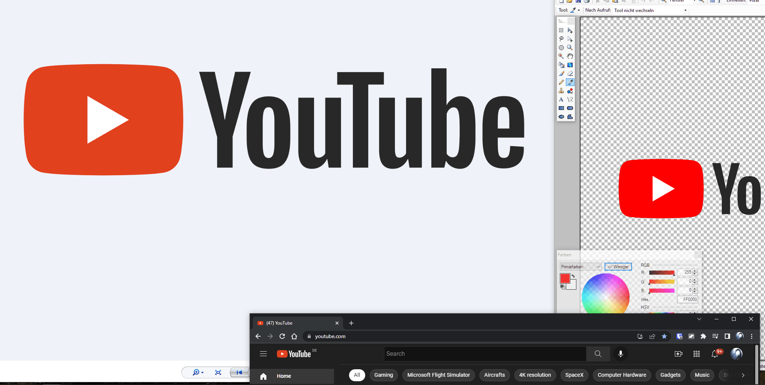Click the YouTube logo link
This screenshot has height=385, width=765.
(x=294, y=354)
